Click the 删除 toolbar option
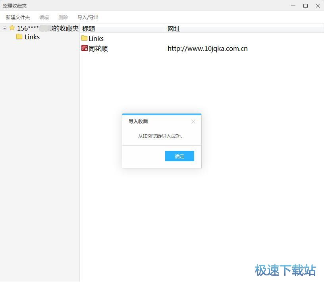The image size is (324, 282). point(63,17)
